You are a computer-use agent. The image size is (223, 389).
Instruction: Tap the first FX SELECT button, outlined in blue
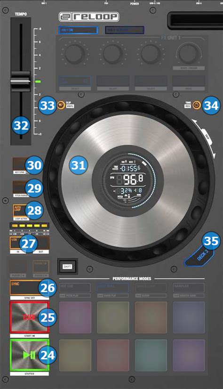pos(75,81)
